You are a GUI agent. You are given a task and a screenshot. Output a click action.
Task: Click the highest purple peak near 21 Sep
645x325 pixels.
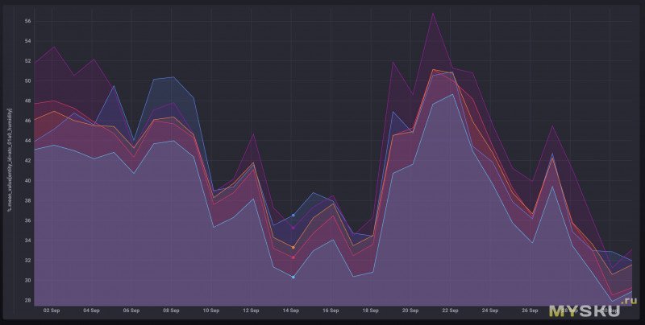[x=433, y=13]
